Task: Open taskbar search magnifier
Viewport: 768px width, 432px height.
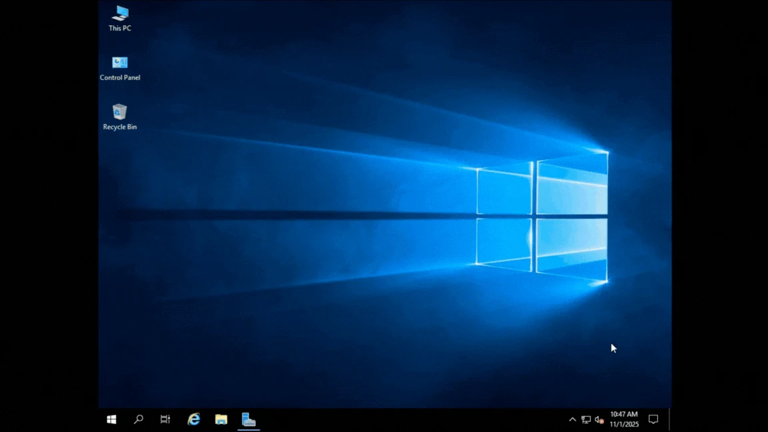Action: pos(139,419)
